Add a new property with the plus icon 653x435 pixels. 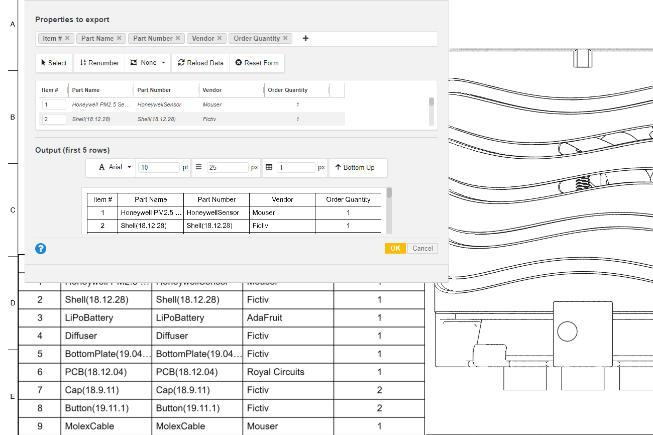pos(305,38)
